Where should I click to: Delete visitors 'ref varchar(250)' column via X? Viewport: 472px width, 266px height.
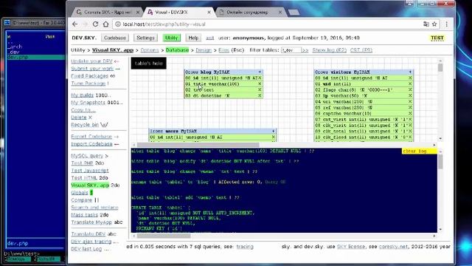410,108
